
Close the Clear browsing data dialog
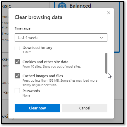[109, 13]
